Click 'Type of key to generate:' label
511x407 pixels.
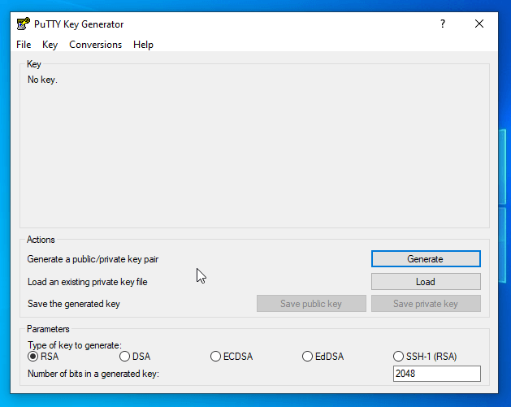(75, 345)
